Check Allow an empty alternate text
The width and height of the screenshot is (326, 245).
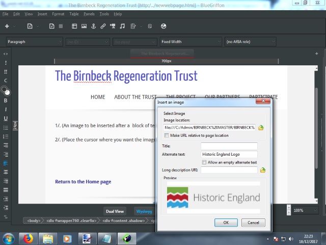click(x=204, y=162)
